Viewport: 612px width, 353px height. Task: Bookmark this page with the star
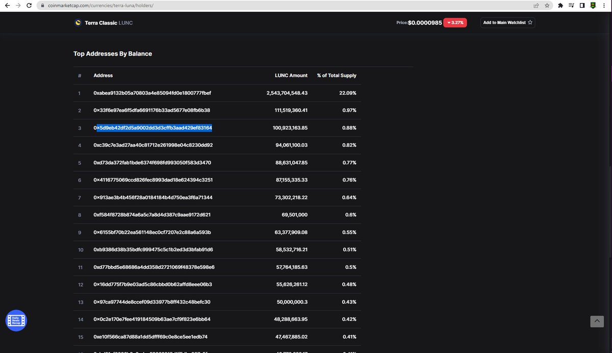click(547, 6)
